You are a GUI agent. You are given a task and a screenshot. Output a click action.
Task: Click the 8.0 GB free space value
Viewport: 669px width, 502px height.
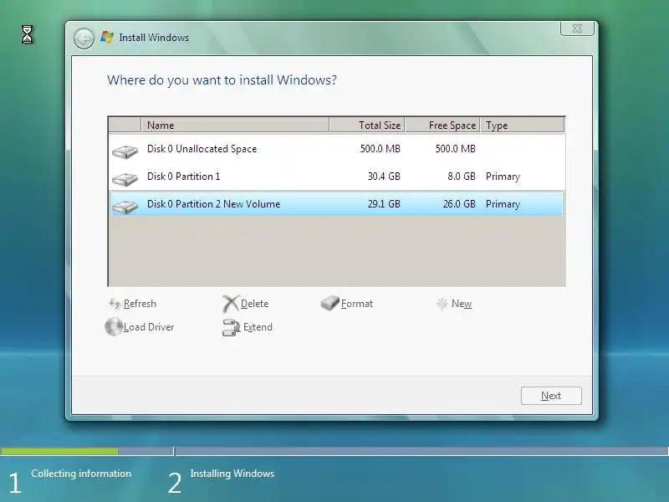(462, 177)
